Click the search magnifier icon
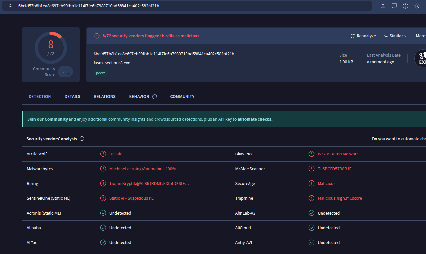Viewport: 426px width, 254px height. pyautogui.click(x=11, y=6)
